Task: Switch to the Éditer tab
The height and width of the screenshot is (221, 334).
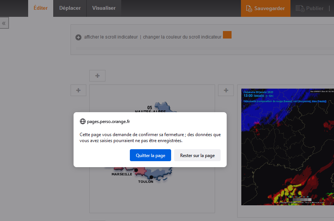Action: pos(41,8)
